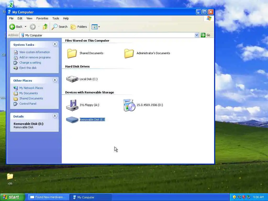Collapse the Other Places panel
Viewport: 268px width, 201px height.
(55, 80)
